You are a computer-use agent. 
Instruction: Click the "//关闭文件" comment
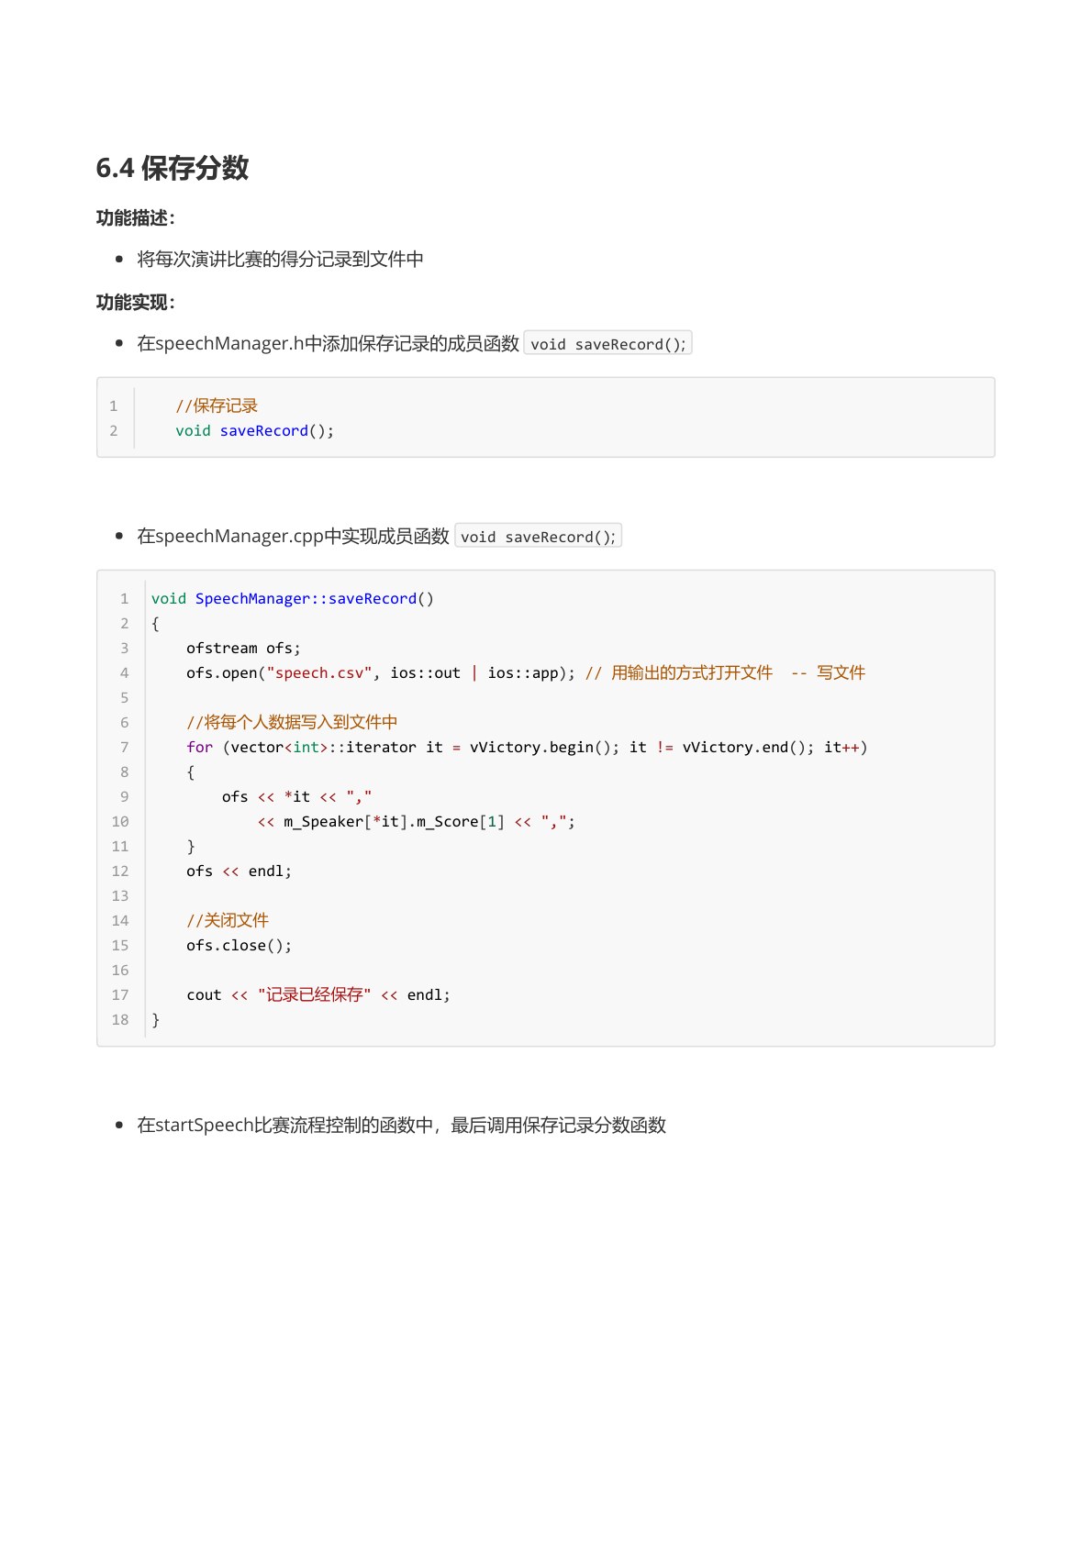[228, 920]
